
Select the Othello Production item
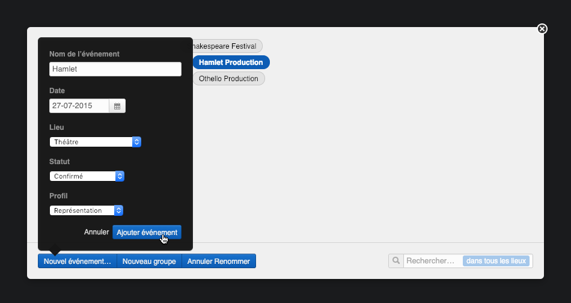(228, 79)
